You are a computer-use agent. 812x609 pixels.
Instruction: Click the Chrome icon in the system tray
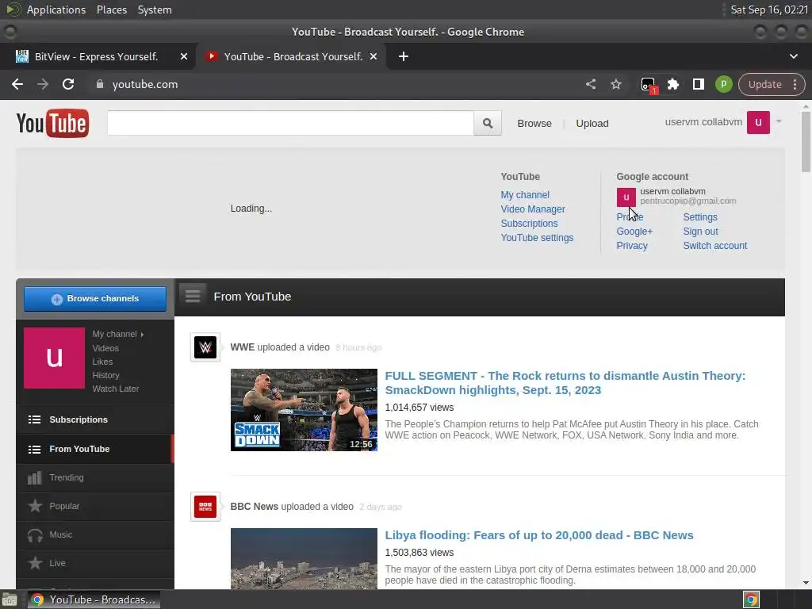coord(751,599)
